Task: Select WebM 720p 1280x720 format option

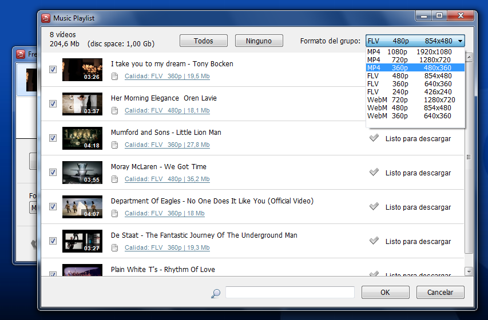Action: coord(415,100)
